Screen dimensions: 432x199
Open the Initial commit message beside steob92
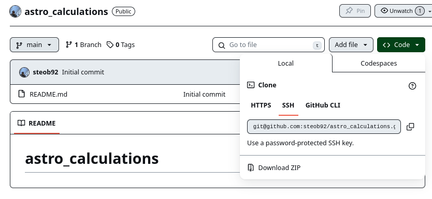pyautogui.click(x=83, y=72)
